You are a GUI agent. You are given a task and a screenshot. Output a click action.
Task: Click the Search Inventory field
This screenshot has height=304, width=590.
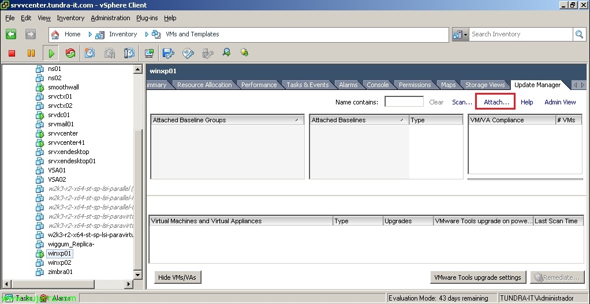[x=521, y=34]
